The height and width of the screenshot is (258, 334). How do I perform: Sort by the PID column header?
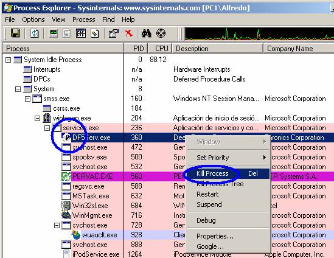coord(136,49)
